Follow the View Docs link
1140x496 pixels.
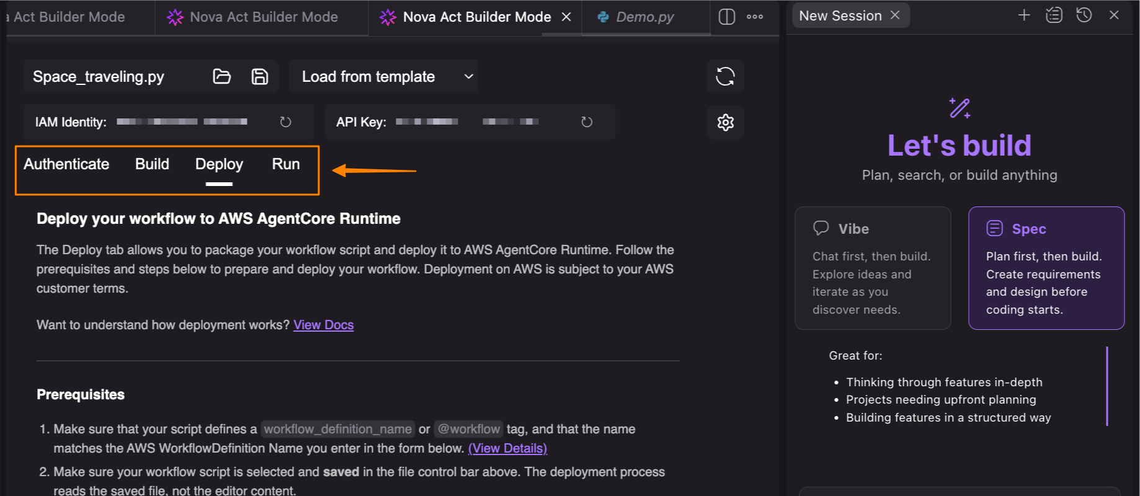[x=323, y=325]
